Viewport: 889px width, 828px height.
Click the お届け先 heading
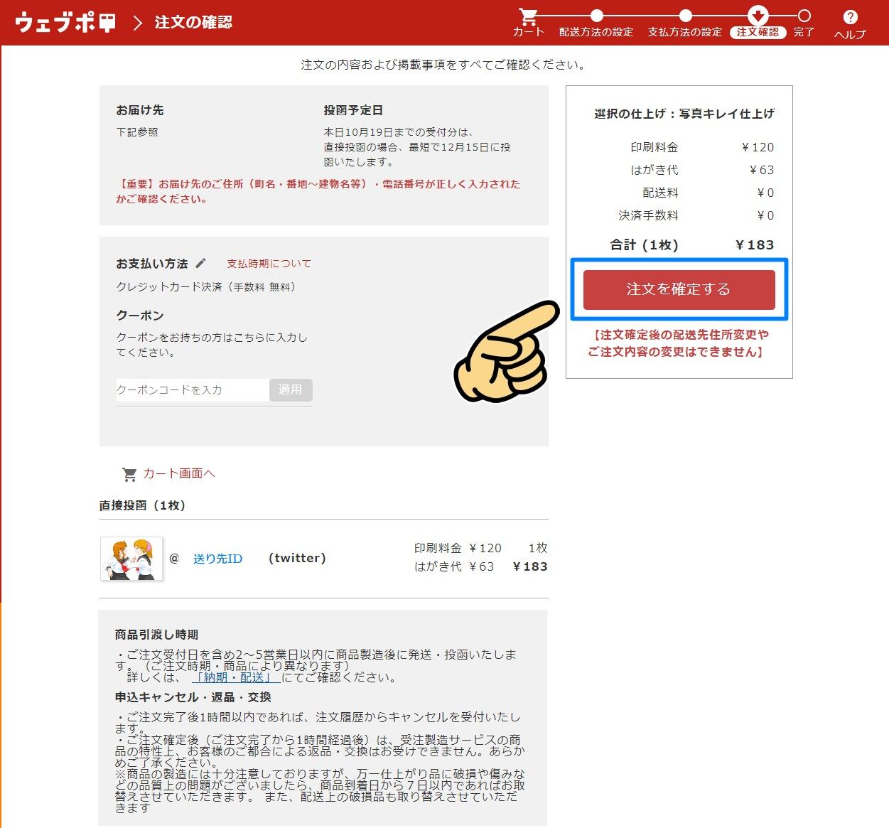[x=140, y=110]
